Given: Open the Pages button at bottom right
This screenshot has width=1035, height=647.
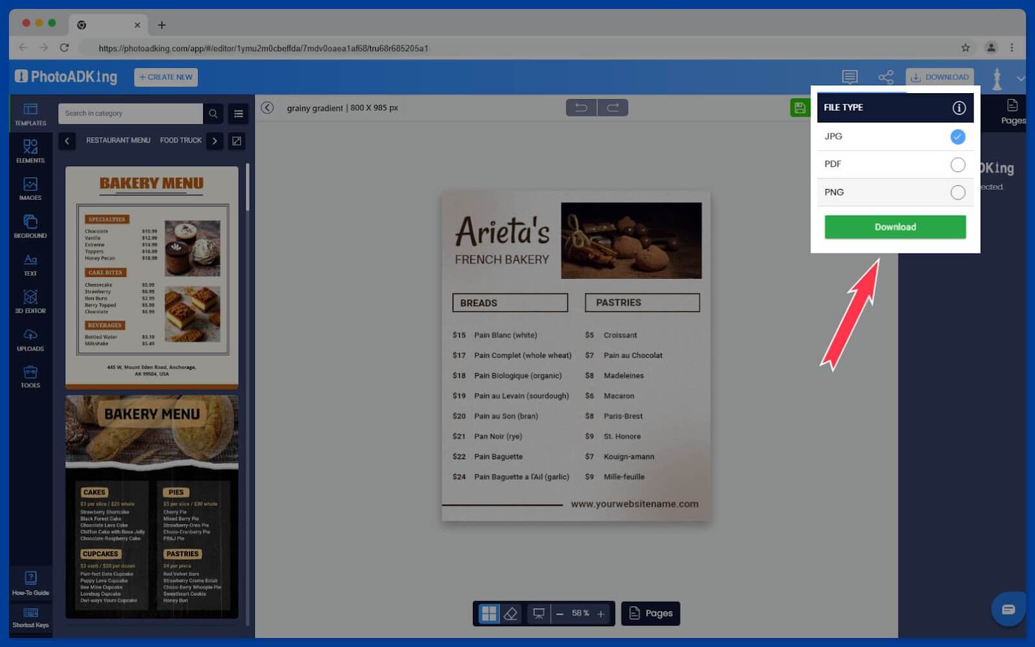Looking at the screenshot, I should tap(651, 613).
